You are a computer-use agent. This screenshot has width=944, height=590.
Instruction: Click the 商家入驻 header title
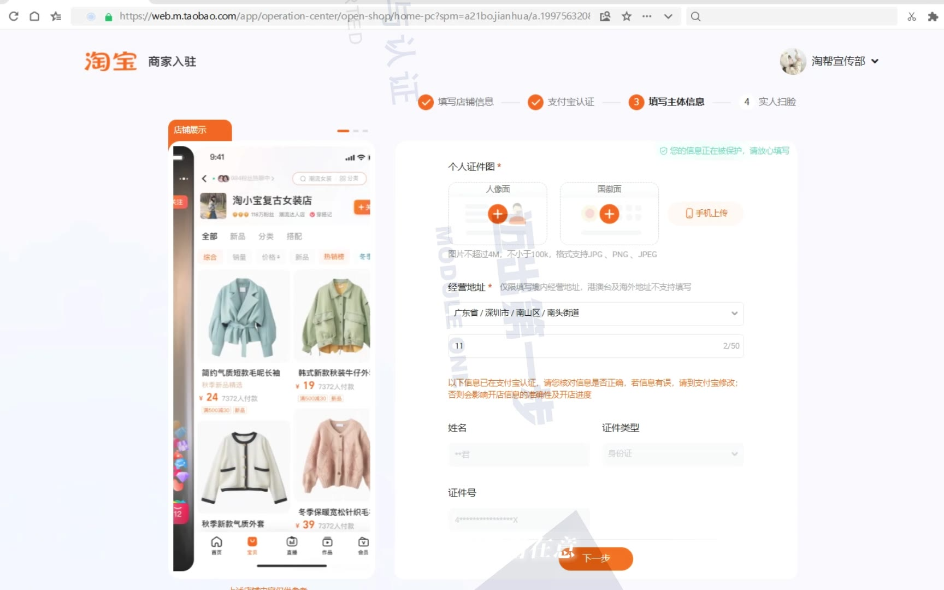tap(172, 62)
